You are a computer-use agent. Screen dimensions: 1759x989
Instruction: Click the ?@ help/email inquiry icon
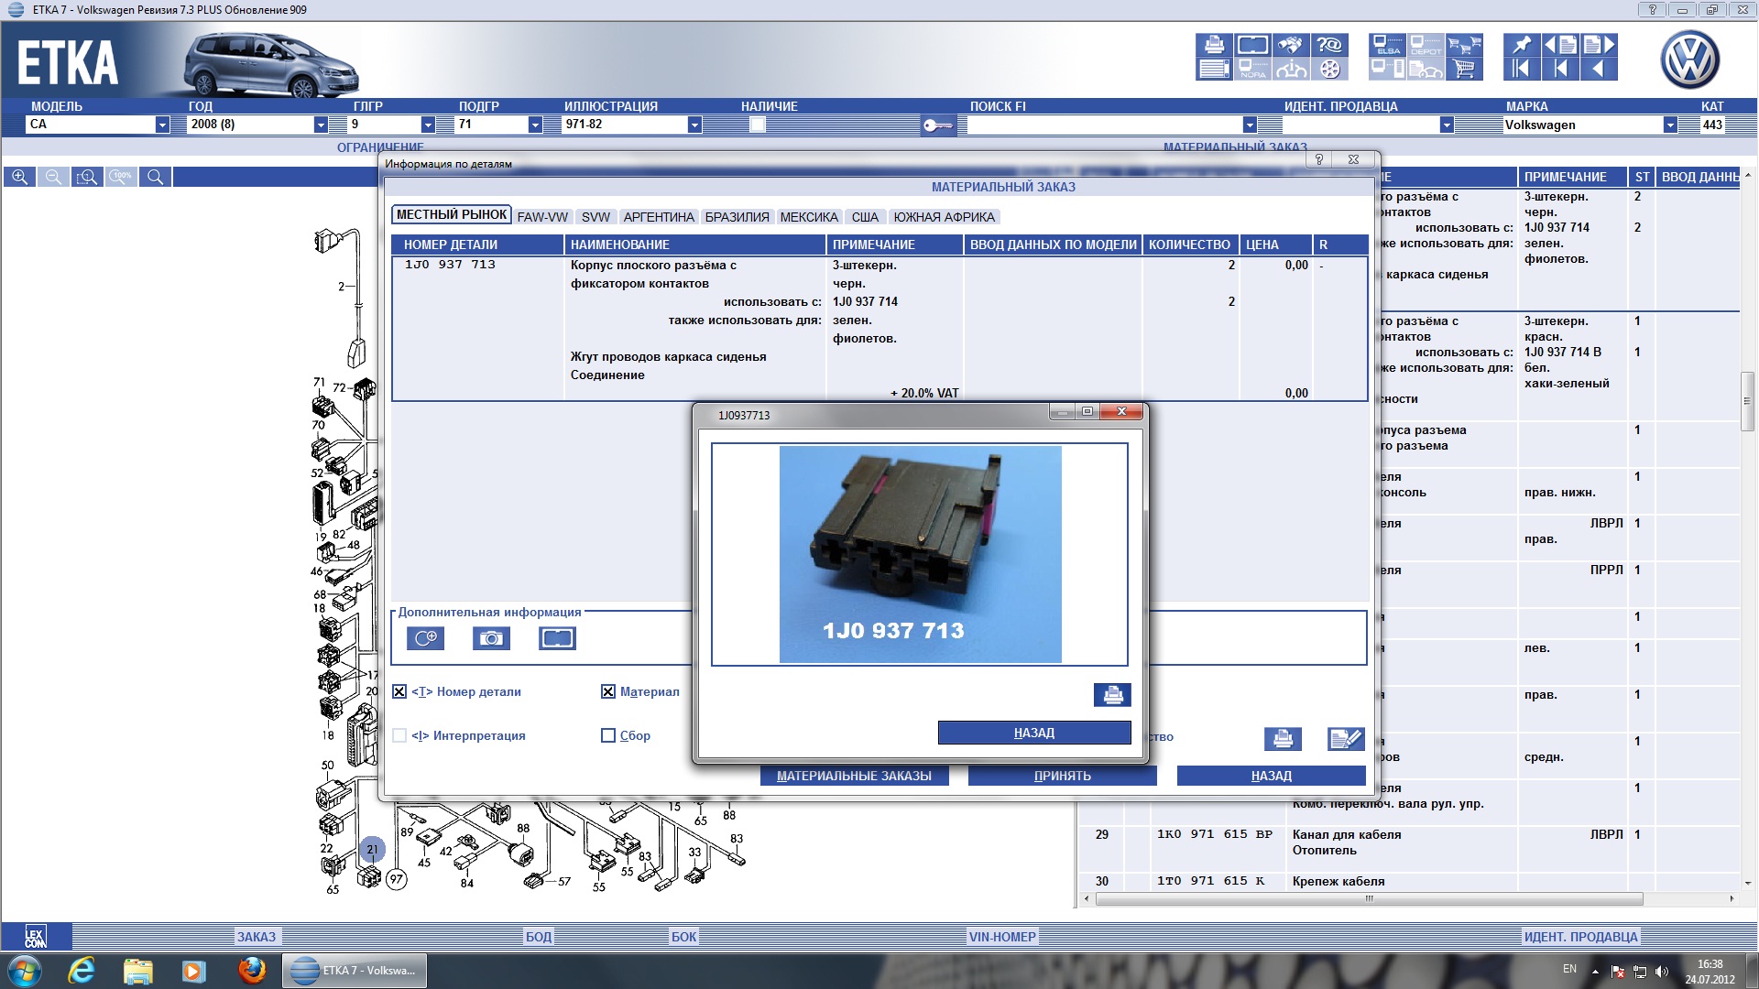click(x=1329, y=45)
